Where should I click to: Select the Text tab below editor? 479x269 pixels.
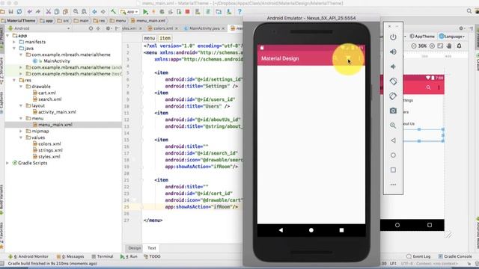(151, 248)
